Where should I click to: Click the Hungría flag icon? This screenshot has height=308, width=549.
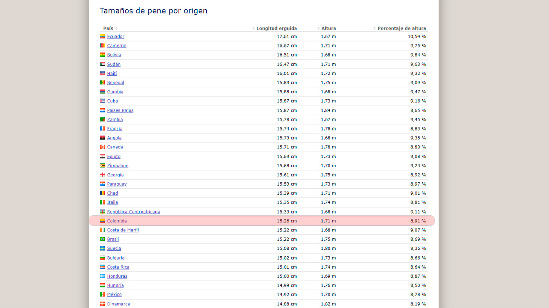[103, 285]
